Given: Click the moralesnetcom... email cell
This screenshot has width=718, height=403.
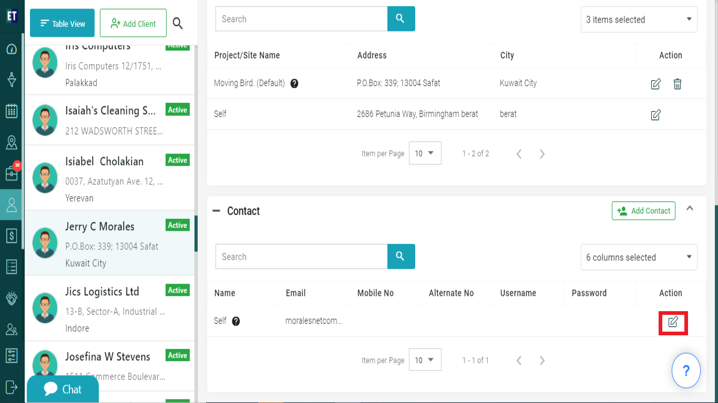Looking at the screenshot, I should pyautogui.click(x=313, y=321).
